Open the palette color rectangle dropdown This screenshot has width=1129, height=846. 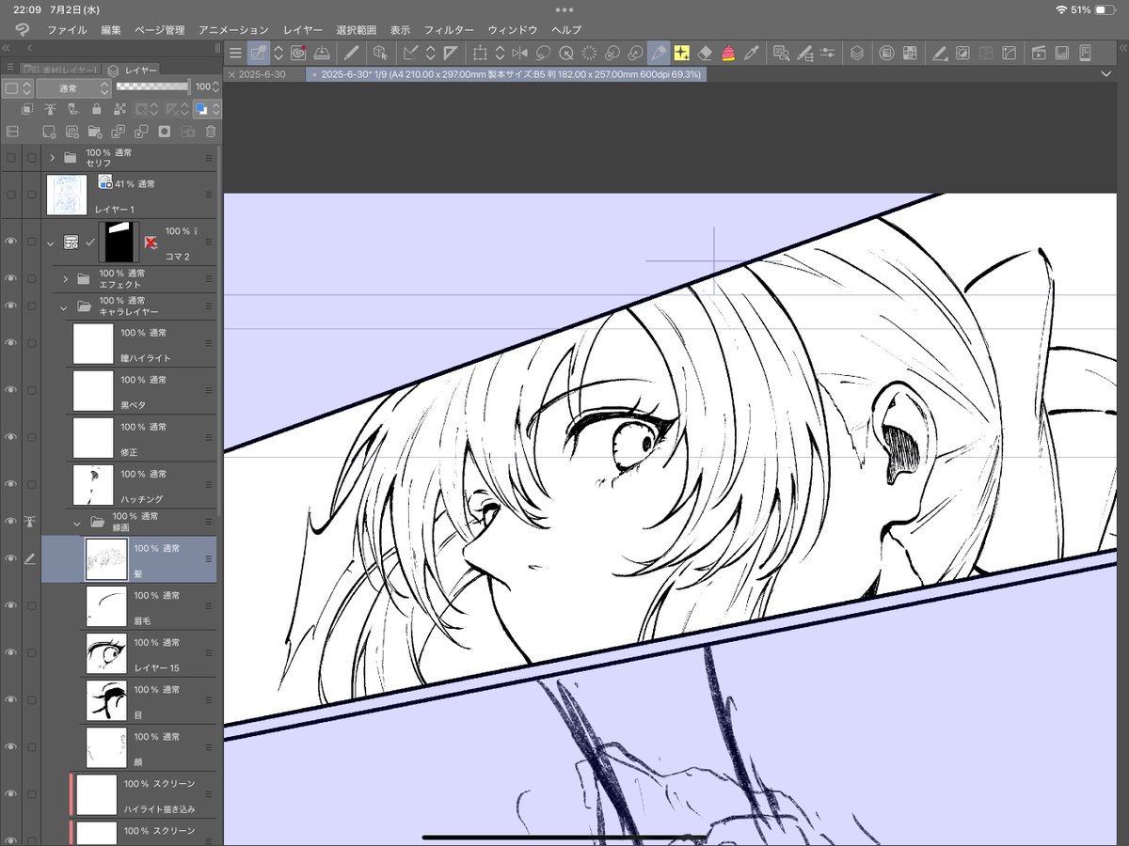click(x=18, y=87)
